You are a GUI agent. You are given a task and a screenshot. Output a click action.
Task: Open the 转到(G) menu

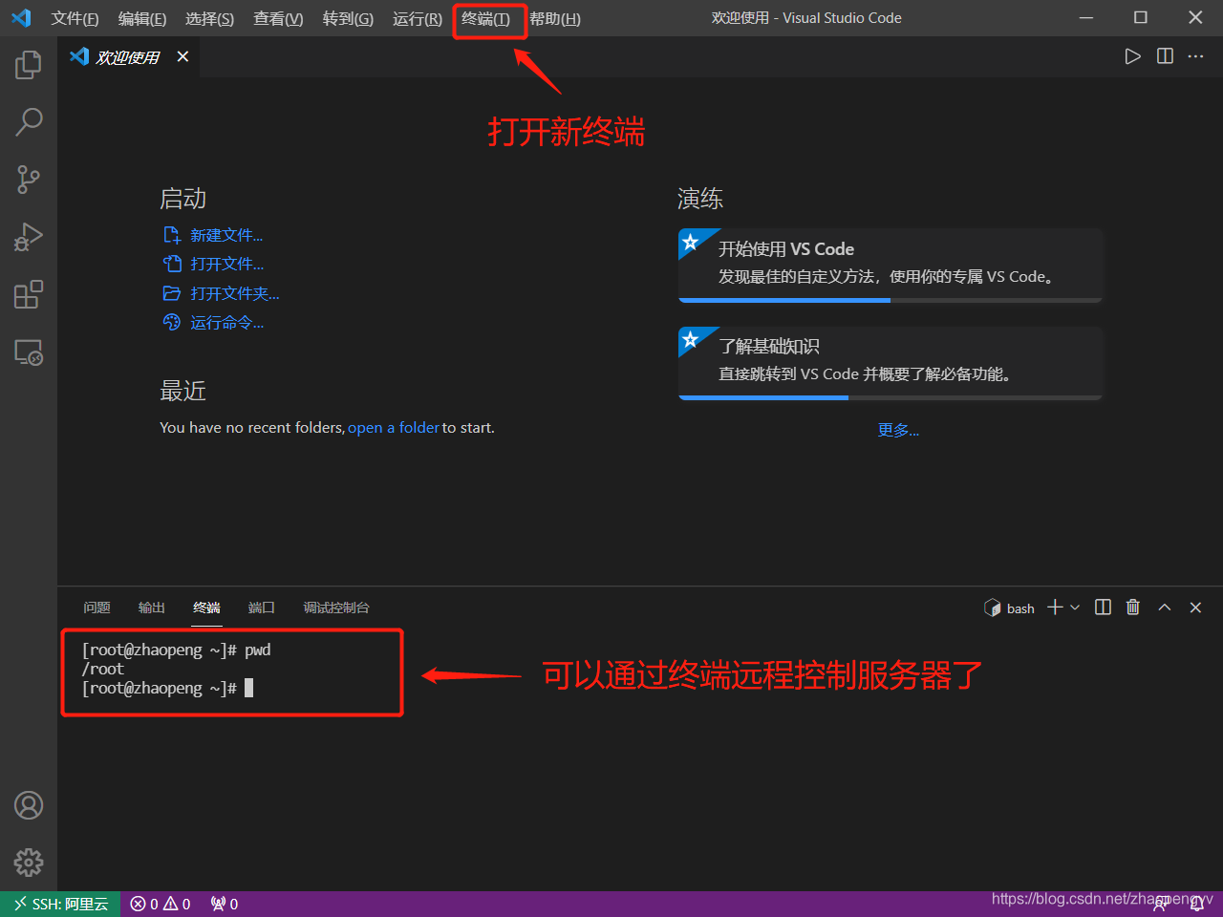click(348, 19)
